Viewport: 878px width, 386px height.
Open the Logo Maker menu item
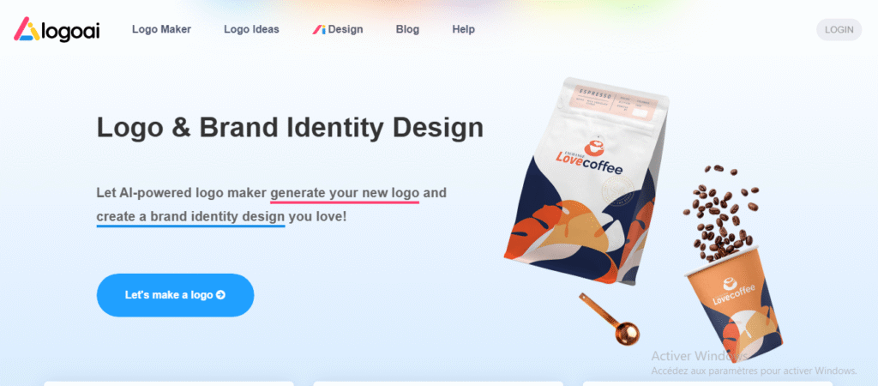[x=161, y=29]
